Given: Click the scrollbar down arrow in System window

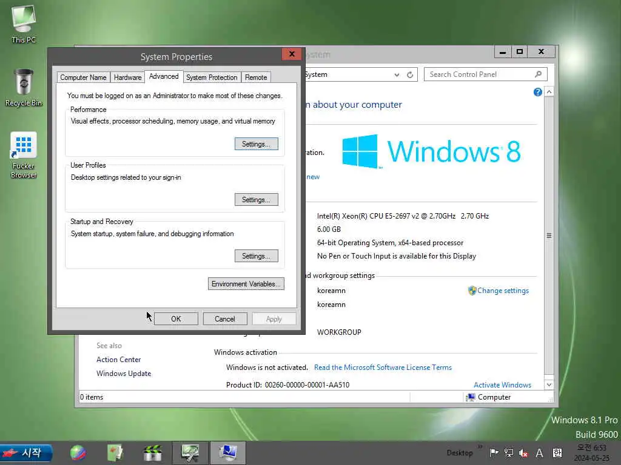Looking at the screenshot, I should point(549,384).
